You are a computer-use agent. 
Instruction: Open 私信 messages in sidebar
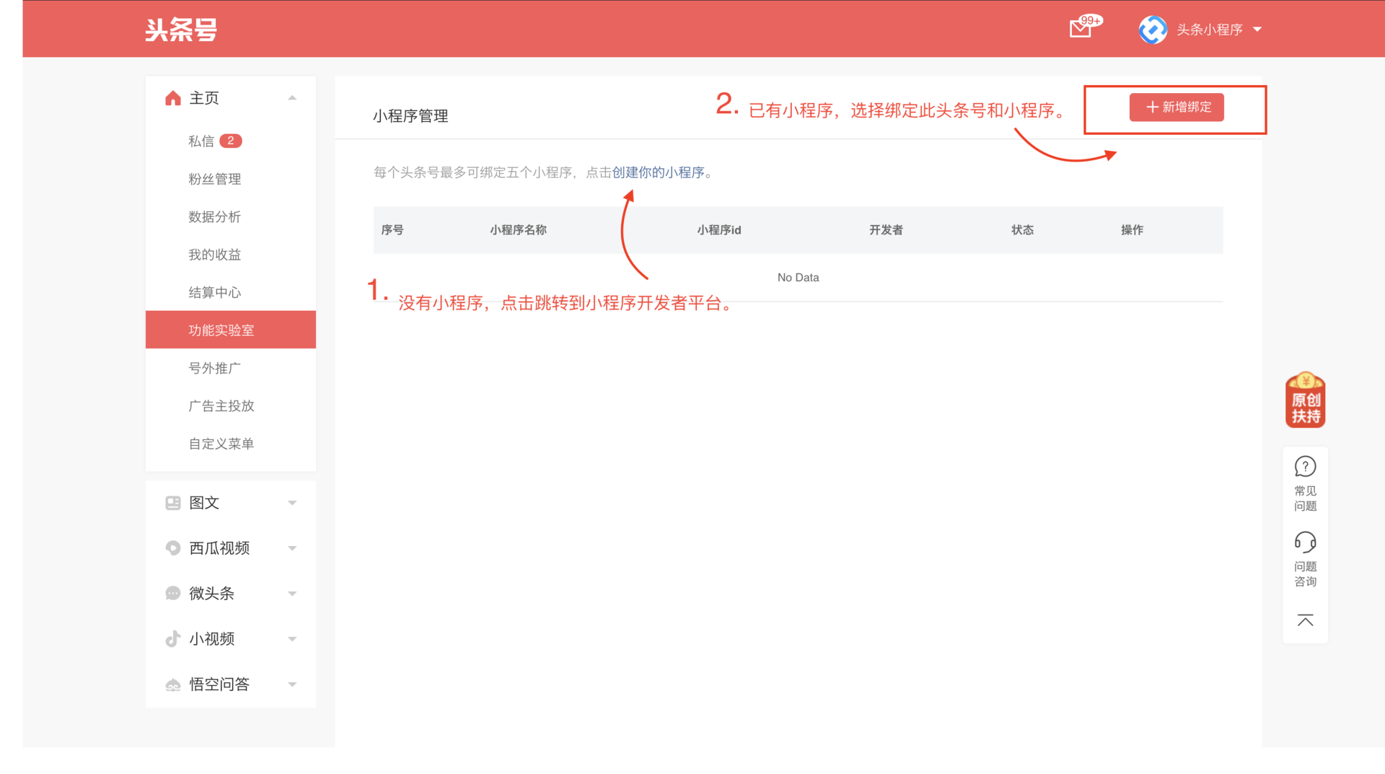point(201,141)
